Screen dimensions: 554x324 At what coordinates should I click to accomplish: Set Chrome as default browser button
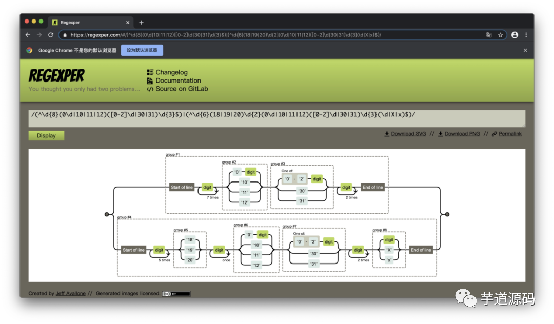pyautogui.click(x=142, y=50)
